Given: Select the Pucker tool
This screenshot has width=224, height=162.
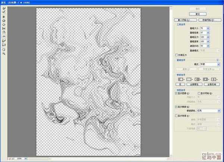Looking at the screenshot, I should pos(4,21).
